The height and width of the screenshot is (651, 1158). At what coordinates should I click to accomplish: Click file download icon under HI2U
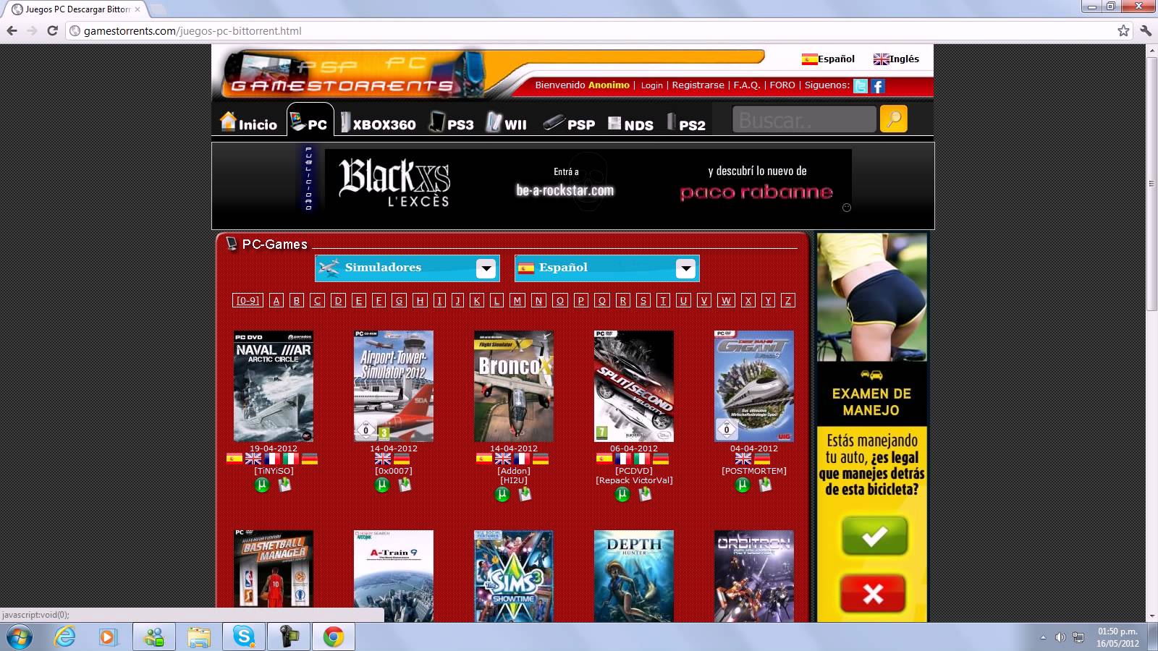(x=525, y=494)
